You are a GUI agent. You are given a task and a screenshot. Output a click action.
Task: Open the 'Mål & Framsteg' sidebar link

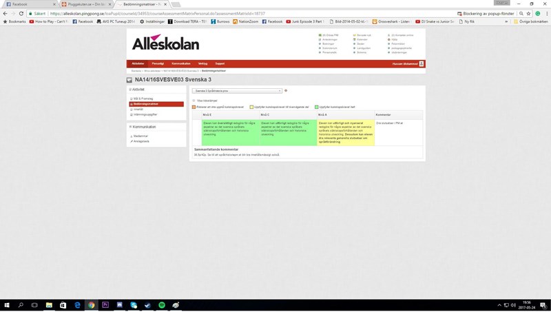(x=143, y=99)
